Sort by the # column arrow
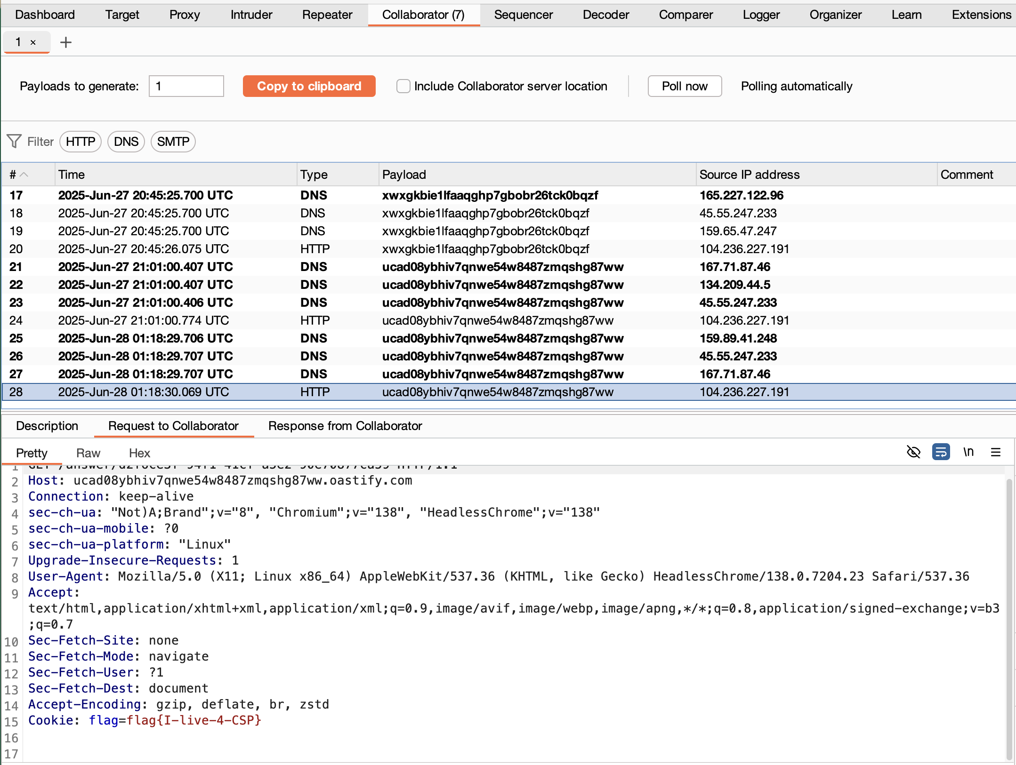The height and width of the screenshot is (765, 1016). pyautogui.click(x=24, y=175)
